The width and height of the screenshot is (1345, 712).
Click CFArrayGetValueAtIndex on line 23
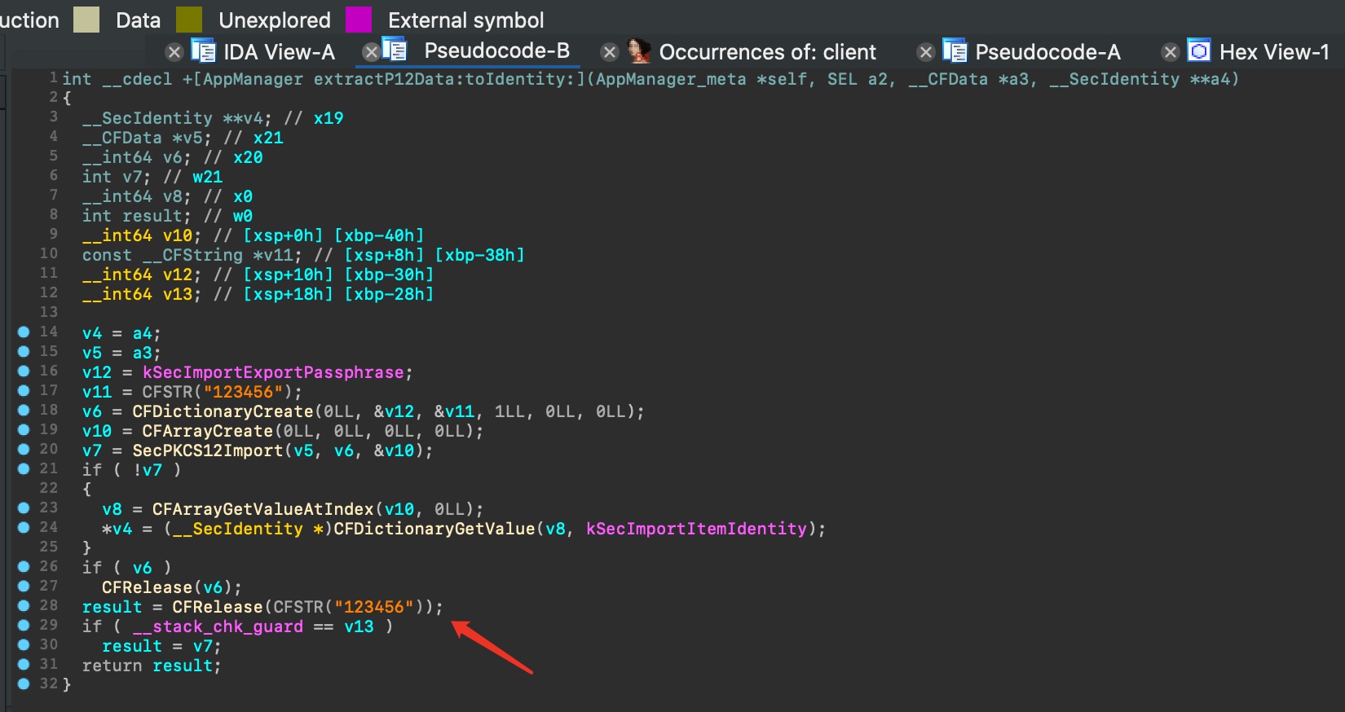[262, 509]
